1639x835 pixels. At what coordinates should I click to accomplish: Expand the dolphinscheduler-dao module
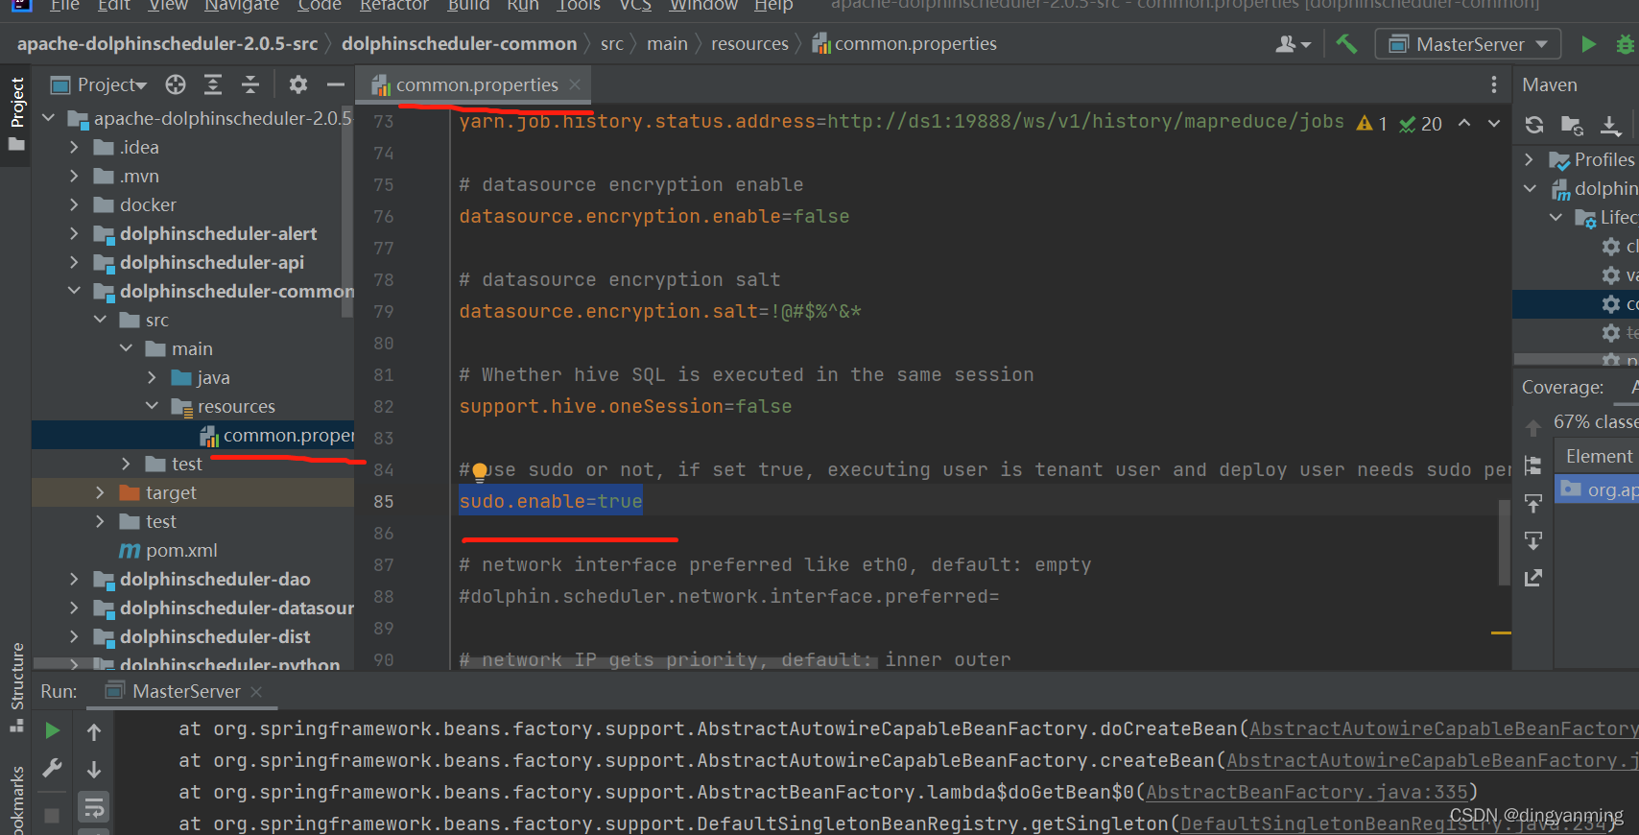point(74,580)
